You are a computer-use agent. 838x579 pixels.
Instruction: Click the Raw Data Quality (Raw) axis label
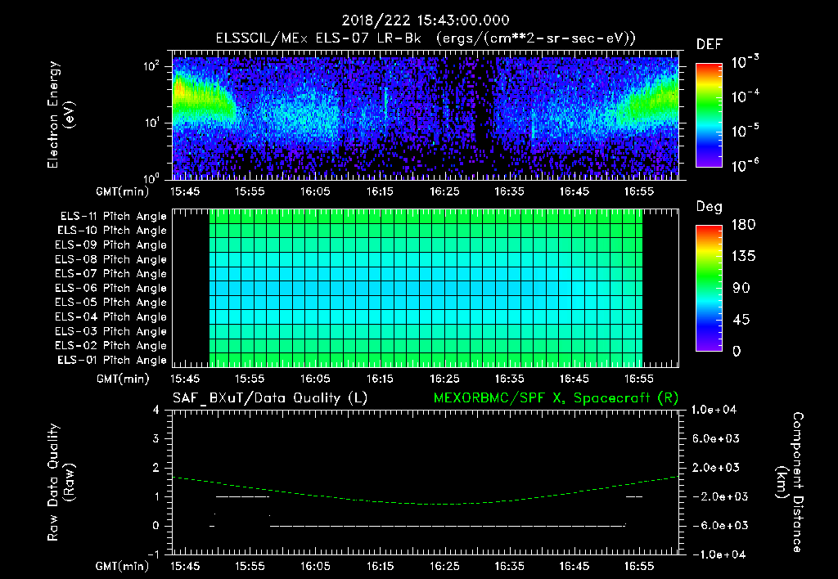(61, 482)
